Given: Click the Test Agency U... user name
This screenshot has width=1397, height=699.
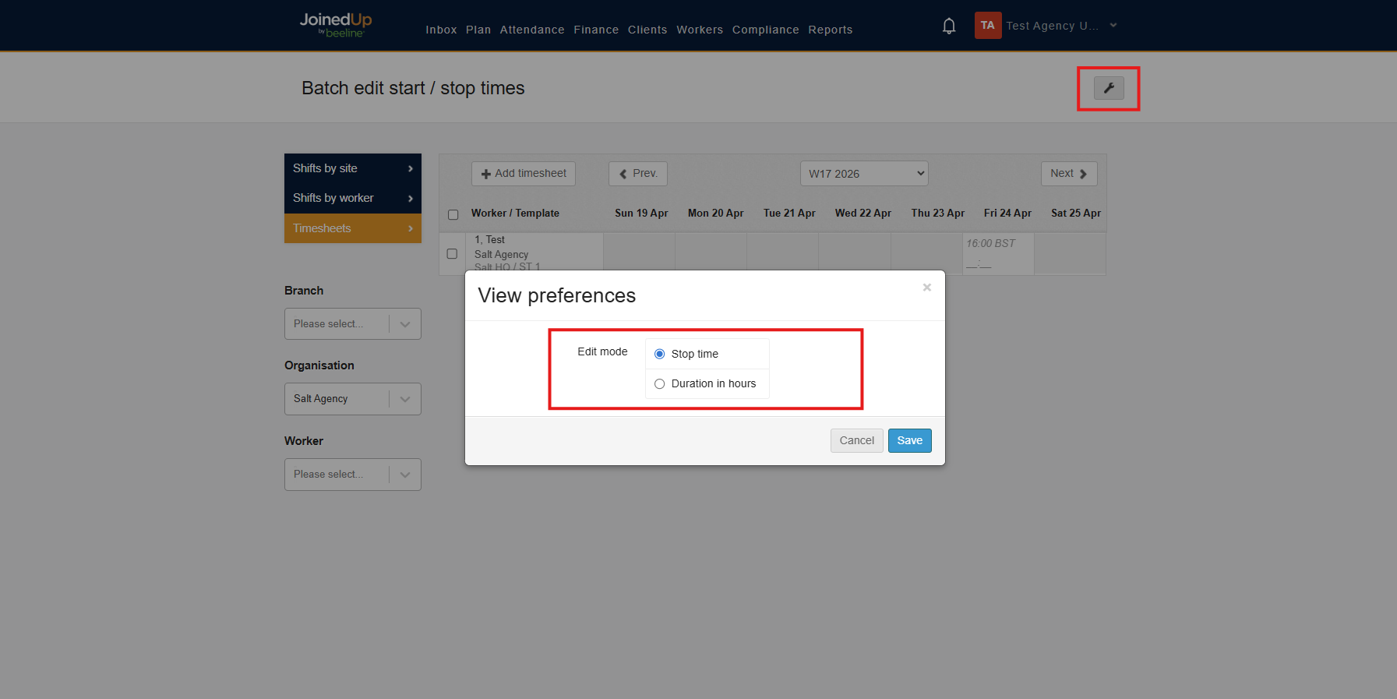Looking at the screenshot, I should 1052,26.
